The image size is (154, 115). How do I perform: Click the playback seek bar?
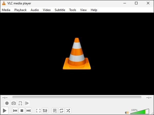click(77, 97)
